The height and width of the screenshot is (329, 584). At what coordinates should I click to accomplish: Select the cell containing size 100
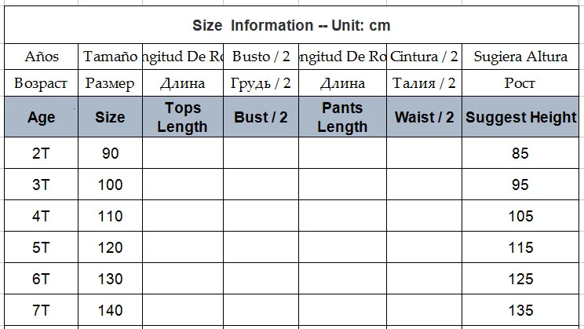click(x=110, y=185)
